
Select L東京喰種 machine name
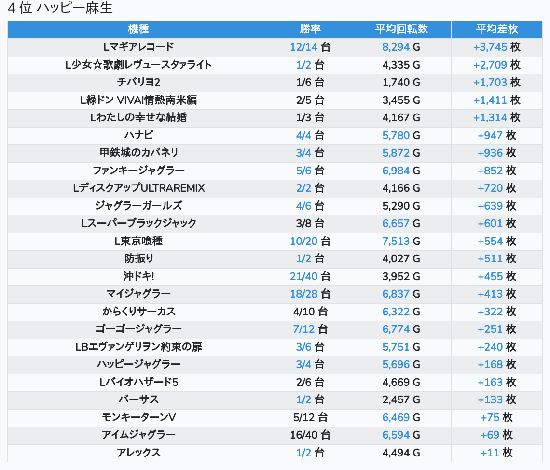click(x=138, y=242)
